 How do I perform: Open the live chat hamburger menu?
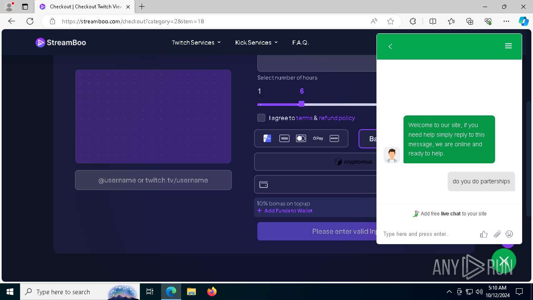coord(508,46)
